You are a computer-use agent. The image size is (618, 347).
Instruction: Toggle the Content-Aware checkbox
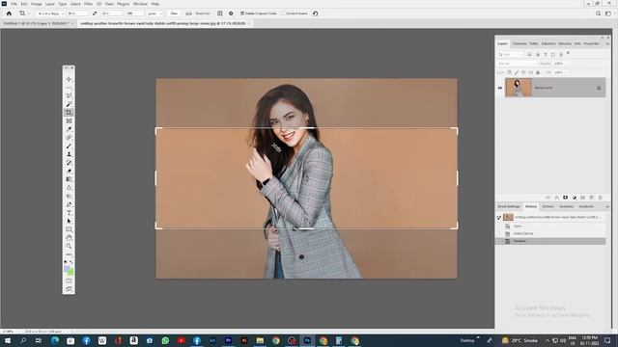point(283,13)
